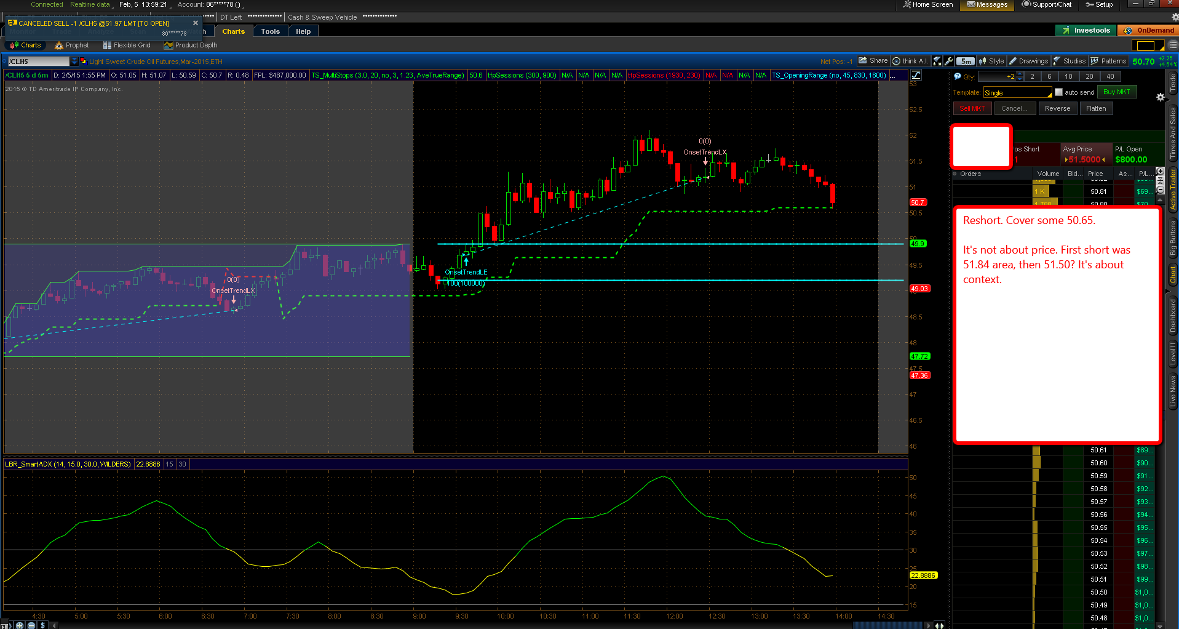Viewport: 1179px width, 629px height.
Task: Open Messages window
Action: coord(987,4)
